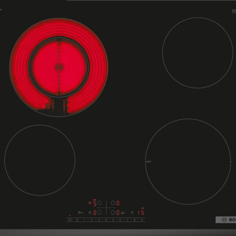Screen dimensions: 236x236
Task: Tap the dual-ring zone extension symbol
Action: (90, 203)
